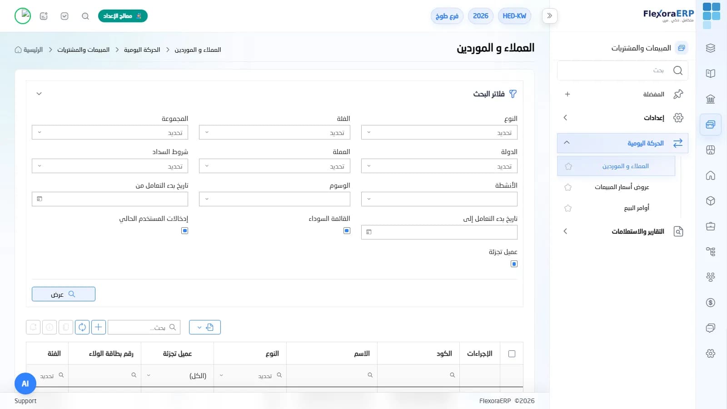727x409 pixels.
Task: Open the النوع filter dropdown
Action: [x=439, y=133]
